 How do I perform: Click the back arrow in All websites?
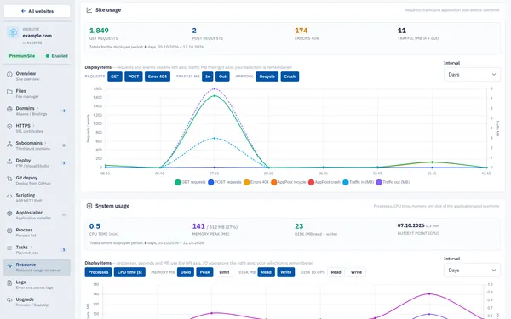click(23, 11)
